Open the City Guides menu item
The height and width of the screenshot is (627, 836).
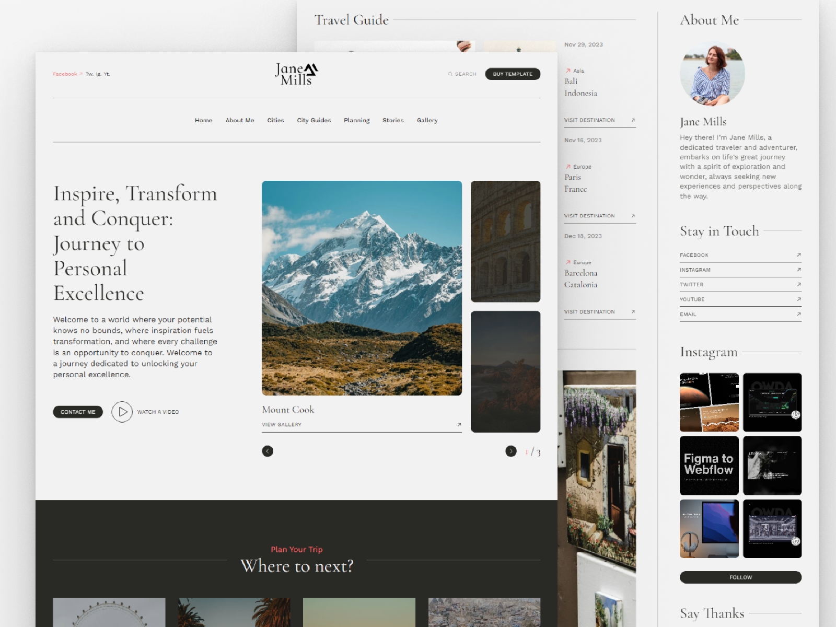click(313, 120)
